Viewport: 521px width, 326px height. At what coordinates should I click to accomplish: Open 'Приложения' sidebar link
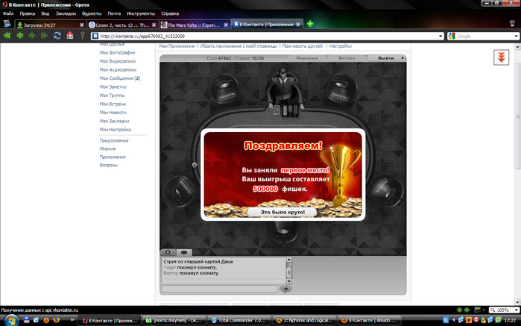coord(113,157)
